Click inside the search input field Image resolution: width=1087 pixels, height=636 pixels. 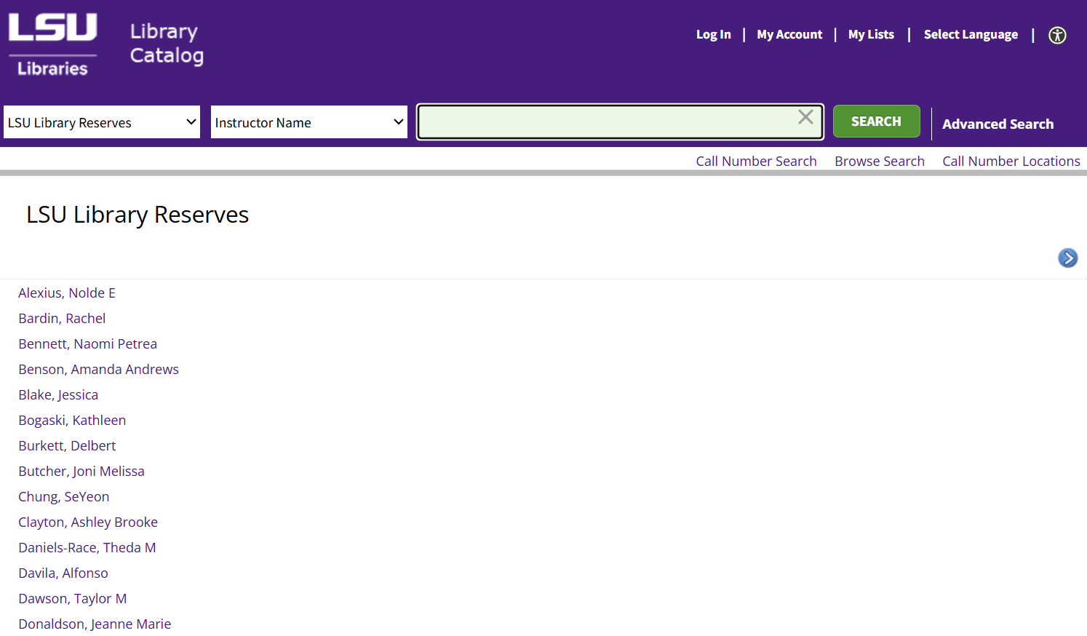(x=611, y=122)
